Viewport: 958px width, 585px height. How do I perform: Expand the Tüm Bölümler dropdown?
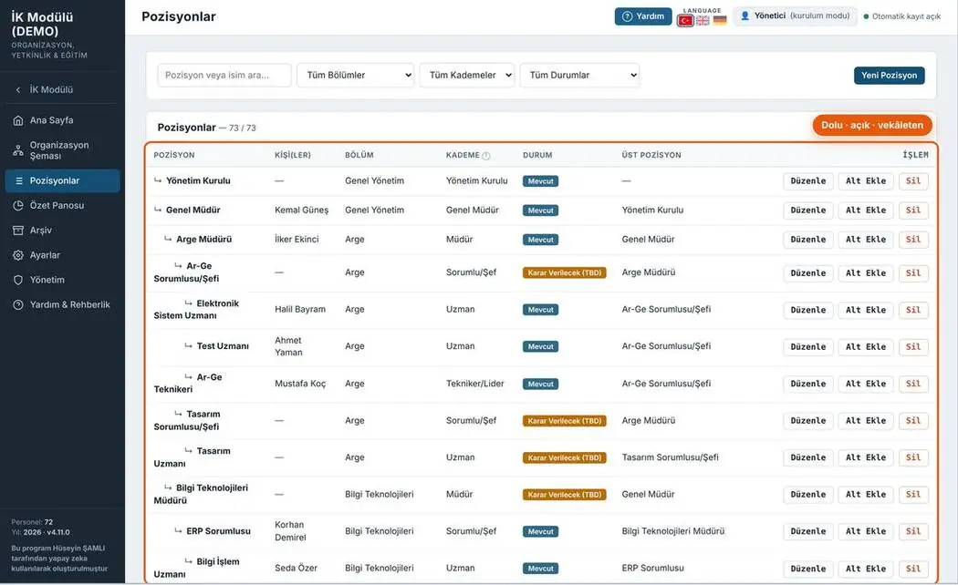[356, 75]
